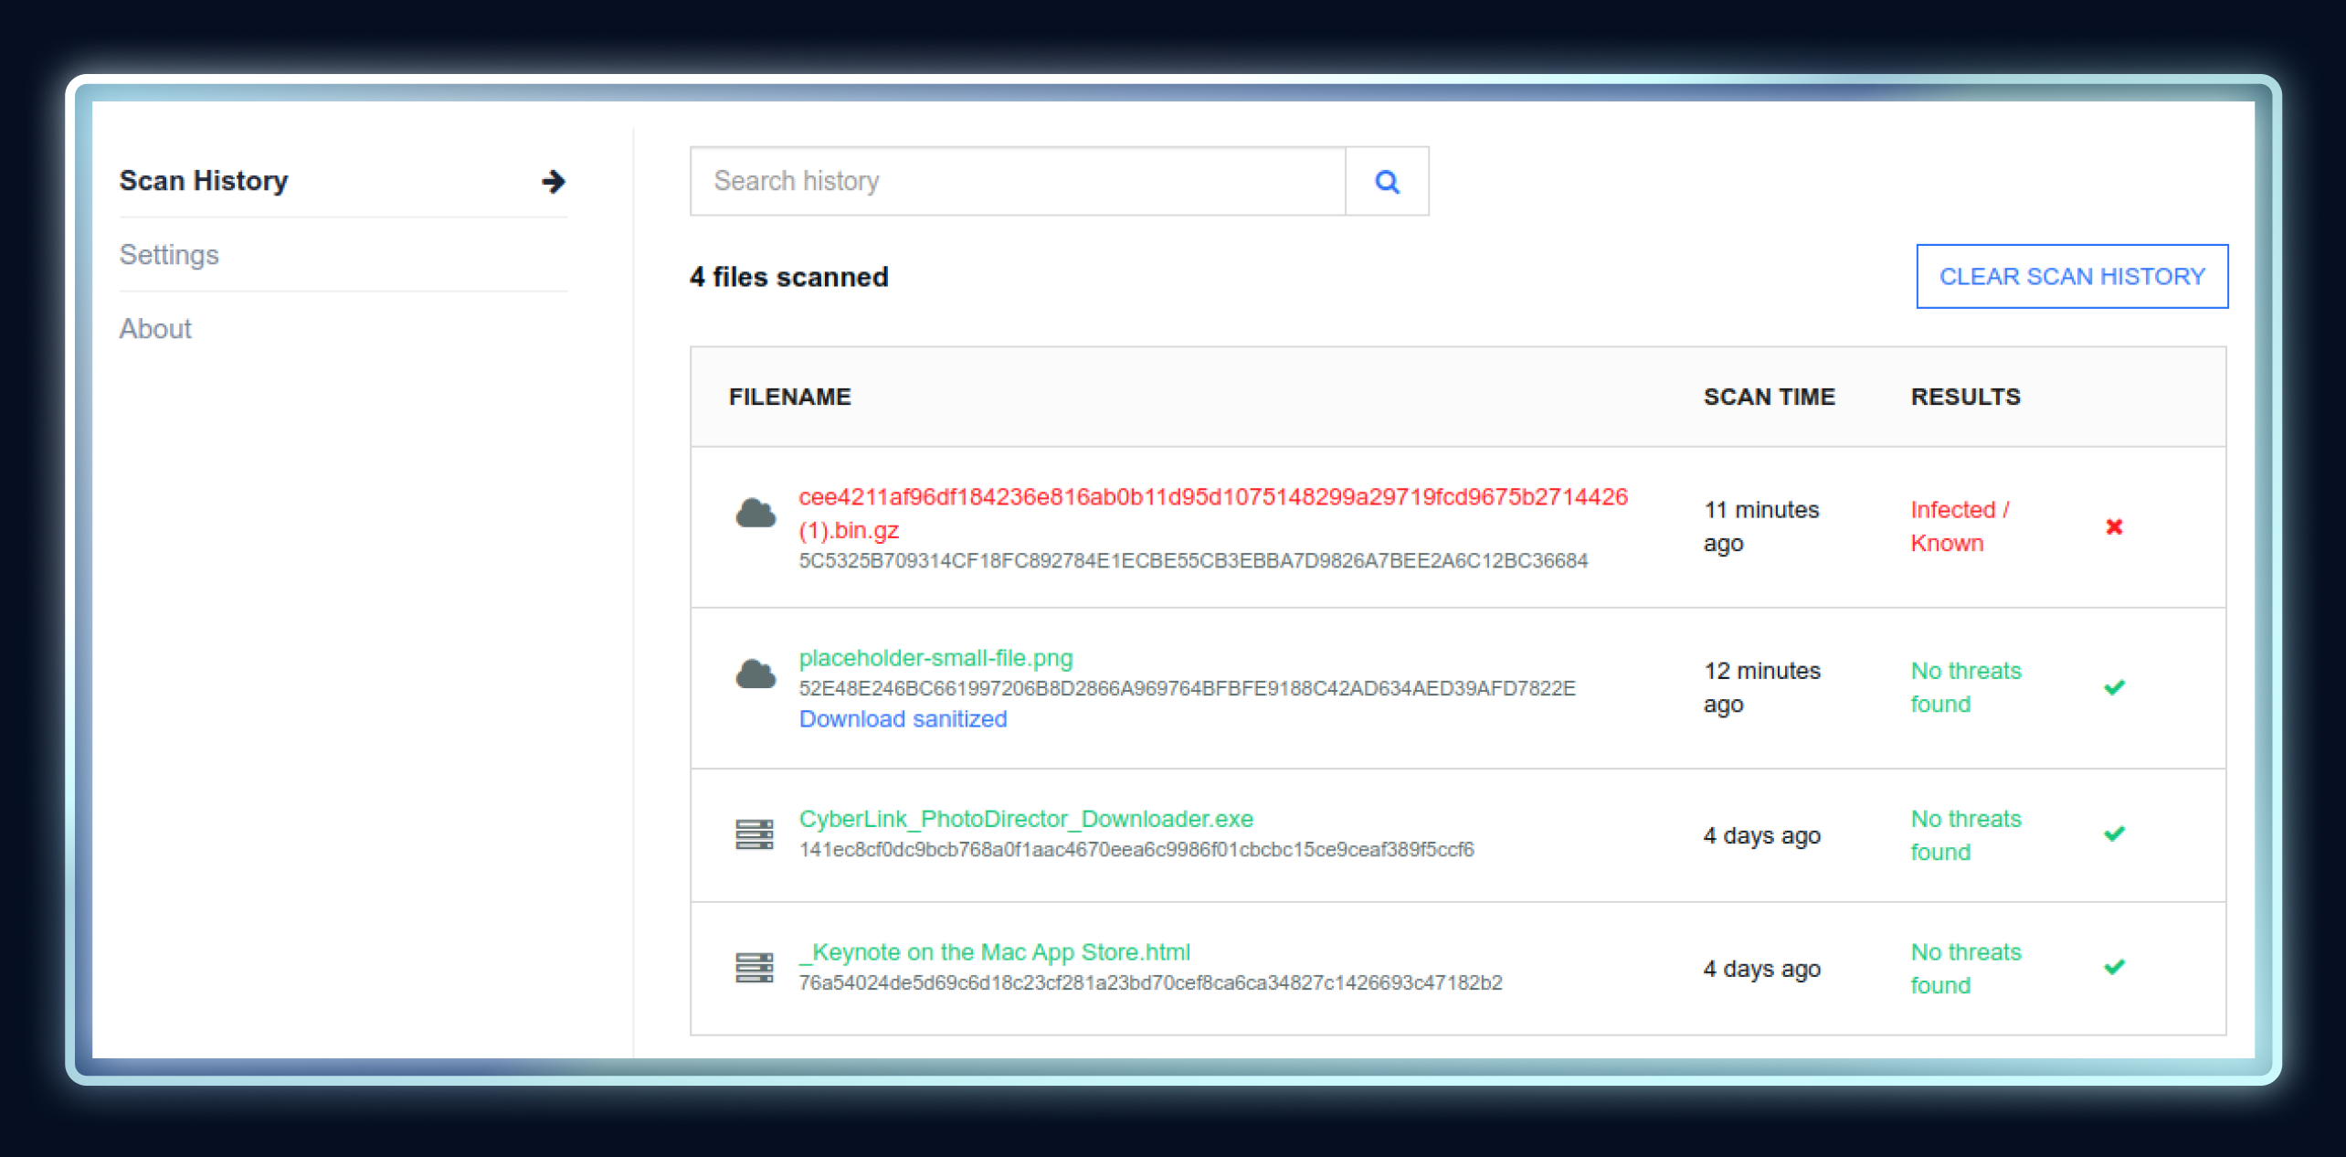The width and height of the screenshot is (2346, 1157).
Task: Click the server icon beside the Keynote html file
Action: click(755, 968)
